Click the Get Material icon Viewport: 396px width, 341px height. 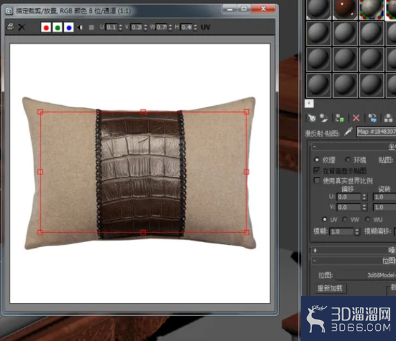312,118
